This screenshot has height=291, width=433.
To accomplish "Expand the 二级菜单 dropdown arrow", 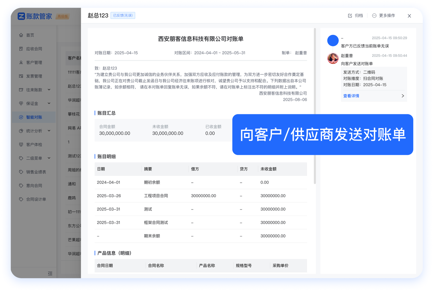I will (x=49, y=158).
